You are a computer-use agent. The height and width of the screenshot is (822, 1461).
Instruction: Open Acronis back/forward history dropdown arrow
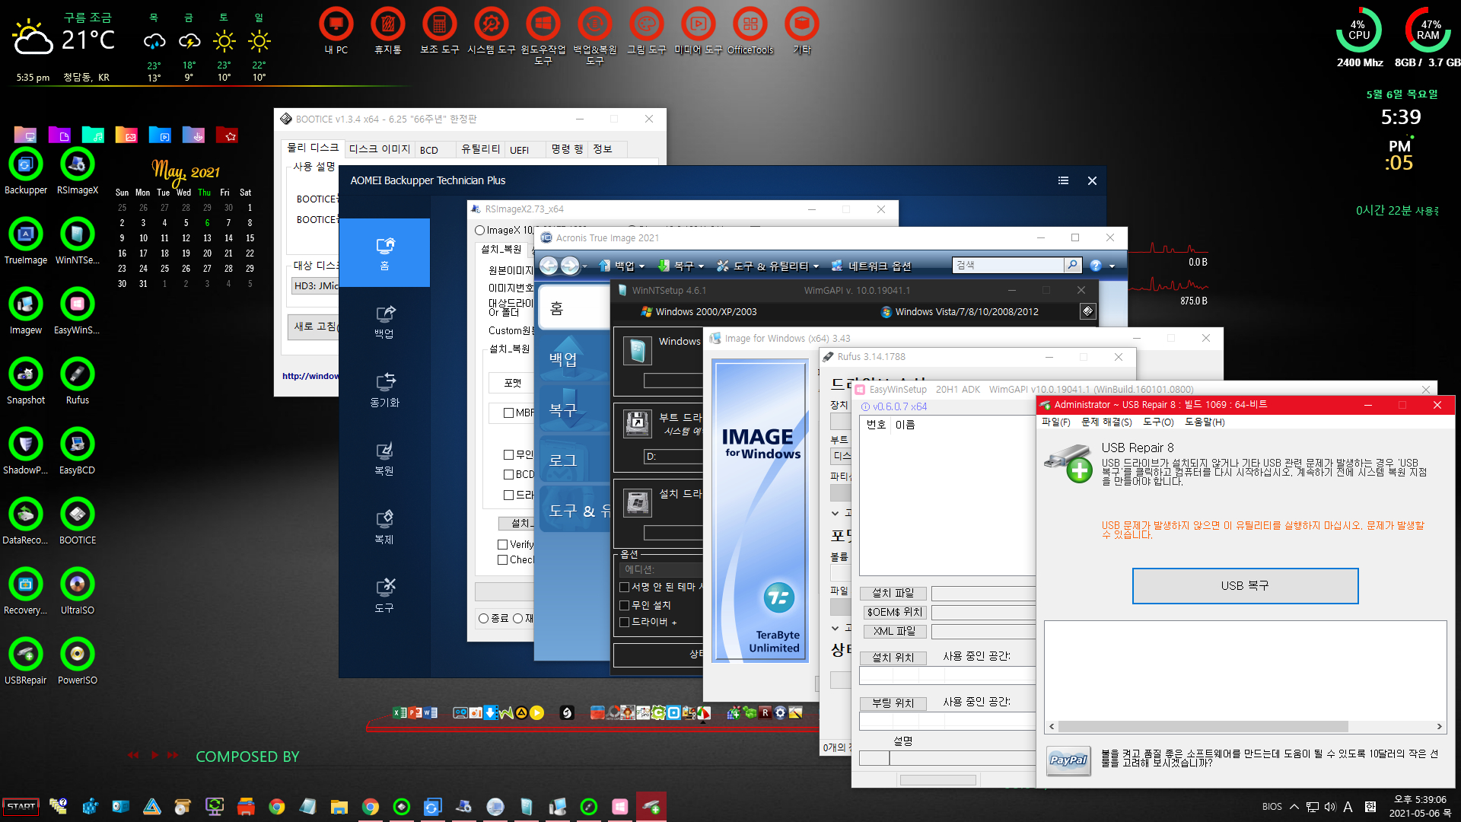coord(584,266)
